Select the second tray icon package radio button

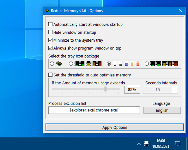pos(71,64)
